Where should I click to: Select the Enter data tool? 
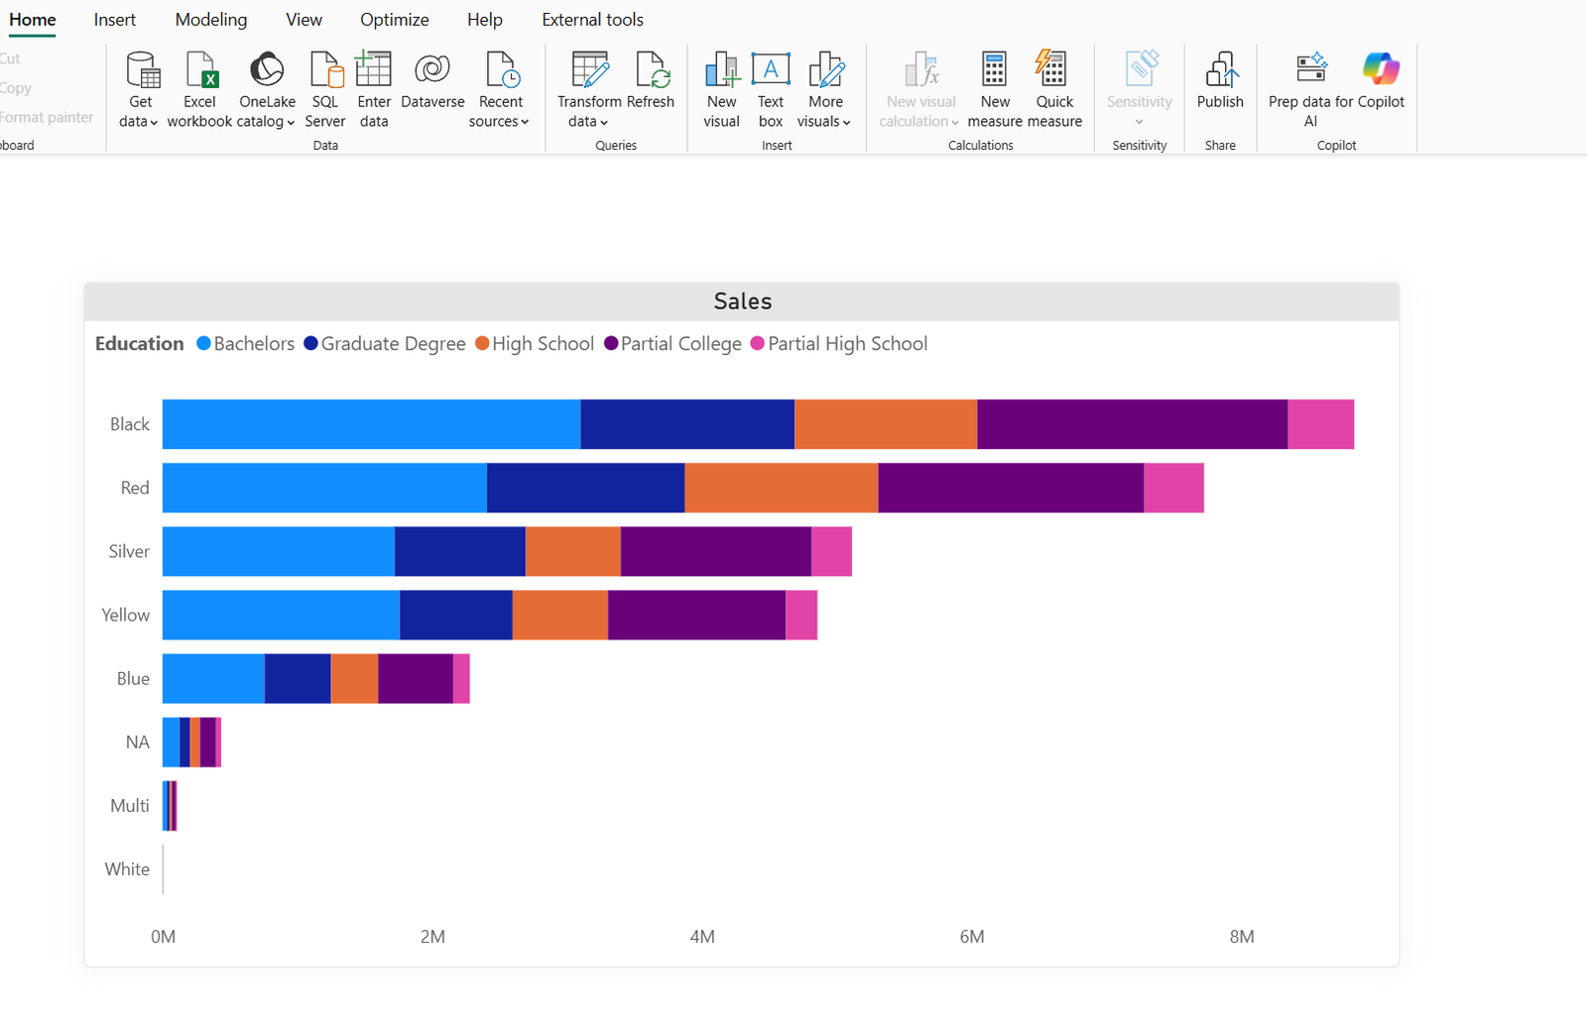point(373,89)
